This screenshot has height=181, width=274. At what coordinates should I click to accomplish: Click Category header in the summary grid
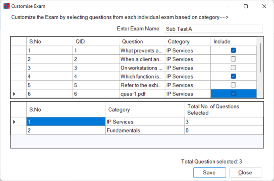click(x=145, y=110)
